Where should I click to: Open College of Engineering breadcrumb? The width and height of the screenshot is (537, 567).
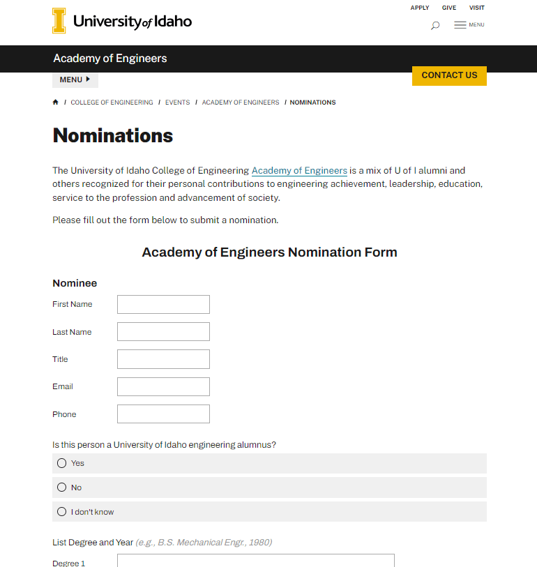(112, 103)
